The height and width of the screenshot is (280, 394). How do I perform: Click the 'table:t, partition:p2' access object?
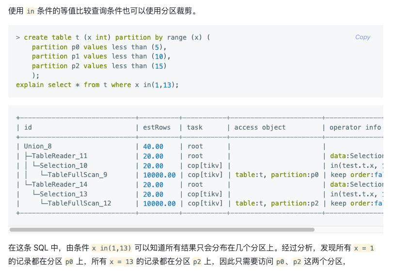click(277, 203)
